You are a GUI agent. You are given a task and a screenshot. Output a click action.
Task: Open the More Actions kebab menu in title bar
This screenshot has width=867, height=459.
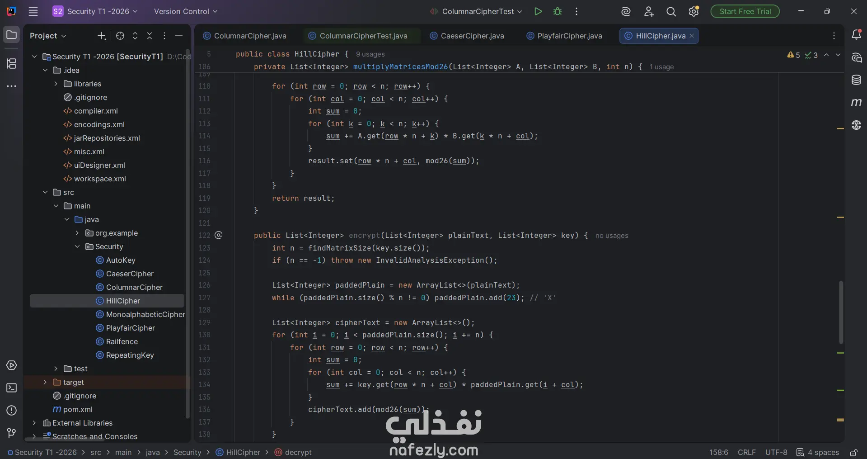(576, 11)
